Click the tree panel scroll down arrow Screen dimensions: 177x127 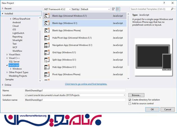[x=40, y=81]
